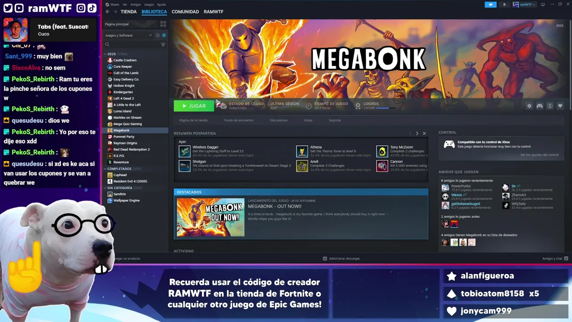Select Core Keeper in the library list
572x322 pixels.
pos(122,67)
